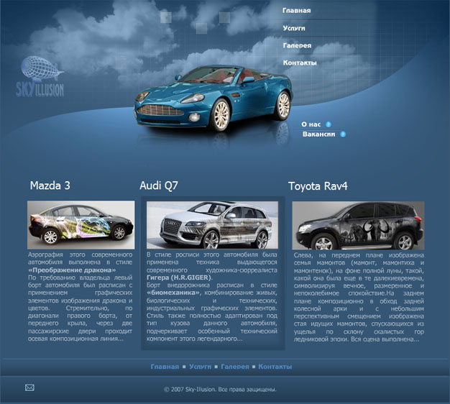Click the Гигера (H.R.GIGER) bold text
Viewport: 450px width, 404px height.
tap(180, 277)
